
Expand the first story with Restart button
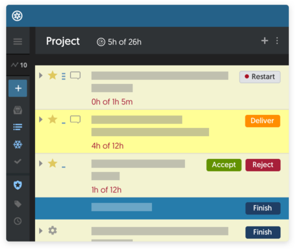41,75
